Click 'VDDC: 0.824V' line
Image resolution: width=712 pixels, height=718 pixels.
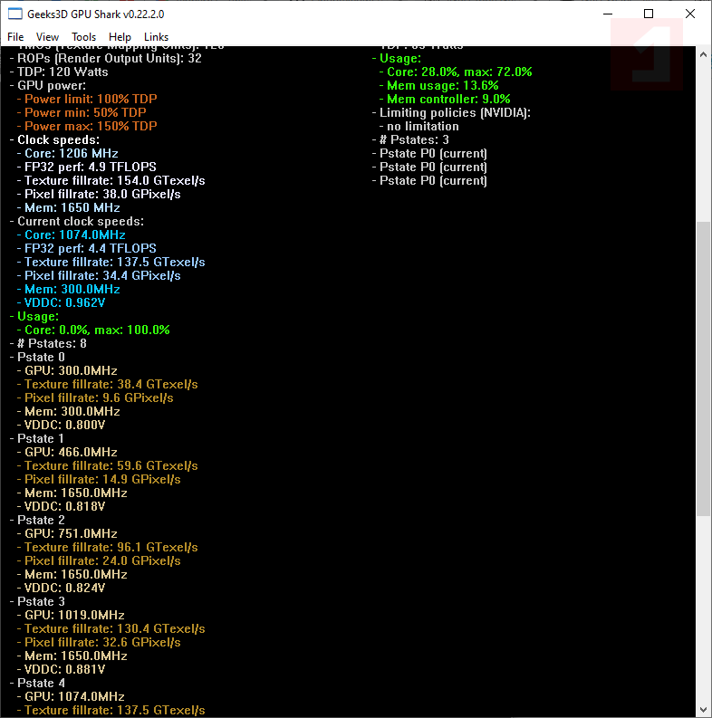[x=62, y=588]
